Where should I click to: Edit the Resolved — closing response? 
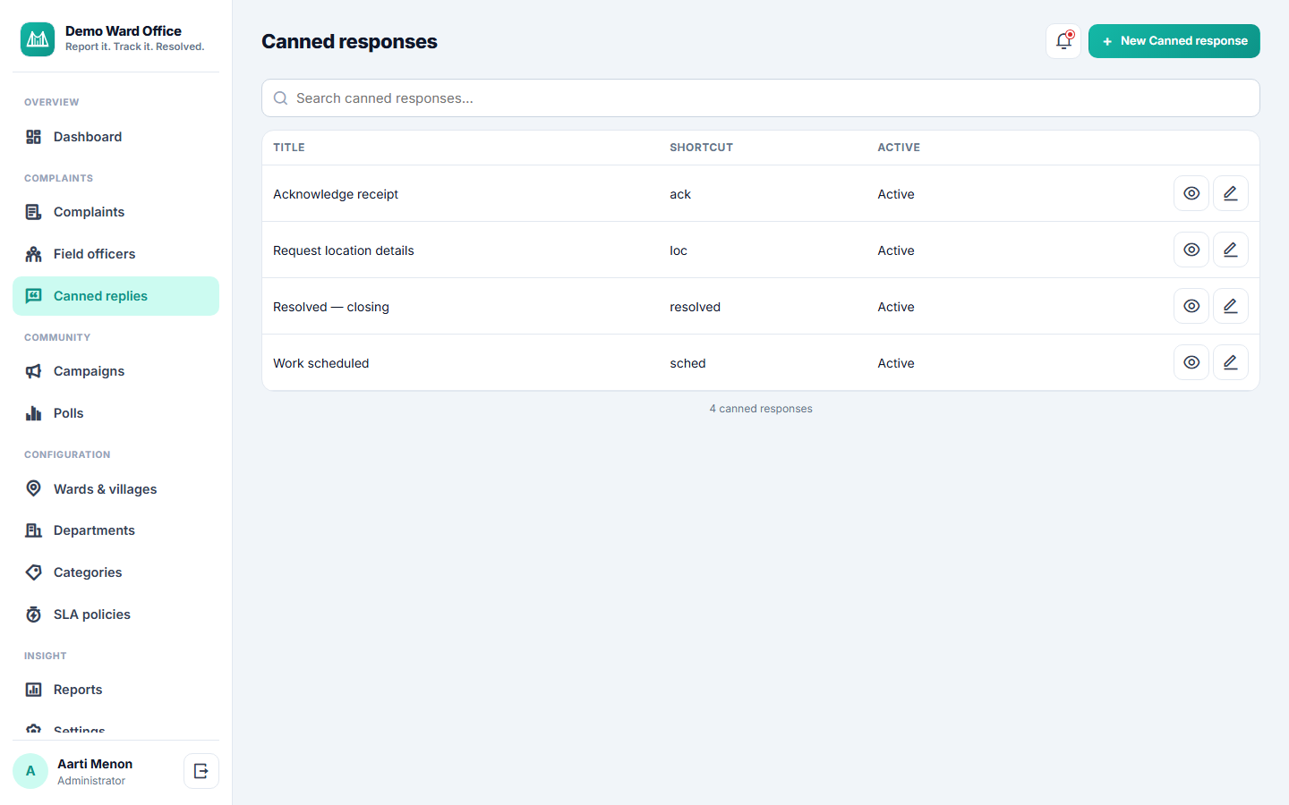click(1231, 306)
